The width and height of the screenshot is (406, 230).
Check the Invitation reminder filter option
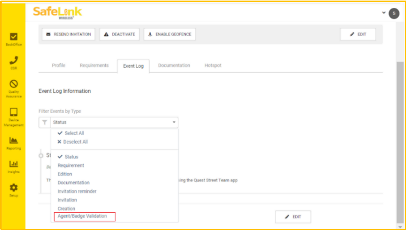77,191
